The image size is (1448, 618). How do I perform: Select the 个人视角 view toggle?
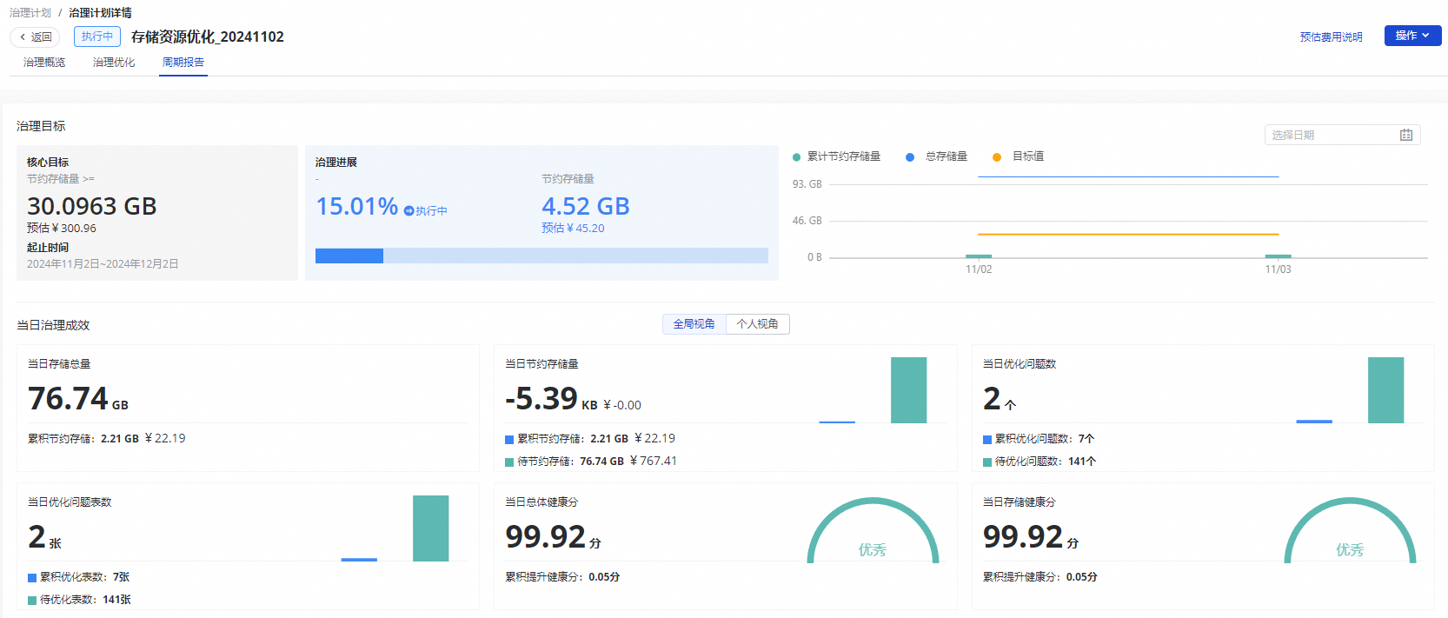coord(758,324)
